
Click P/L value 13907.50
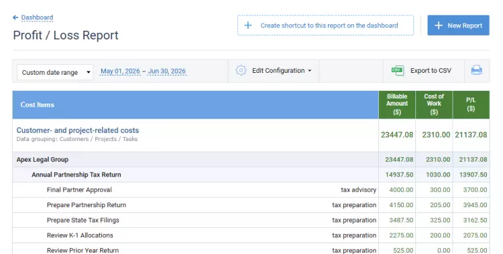pos(473,174)
